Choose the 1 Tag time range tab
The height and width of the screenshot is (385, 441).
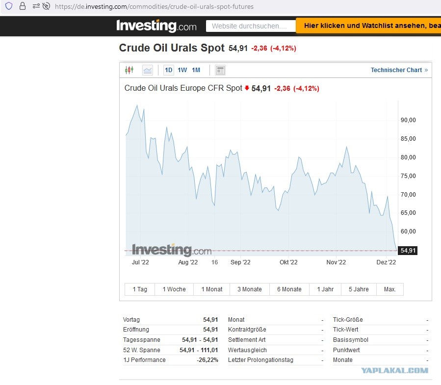click(x=140, y=289)
